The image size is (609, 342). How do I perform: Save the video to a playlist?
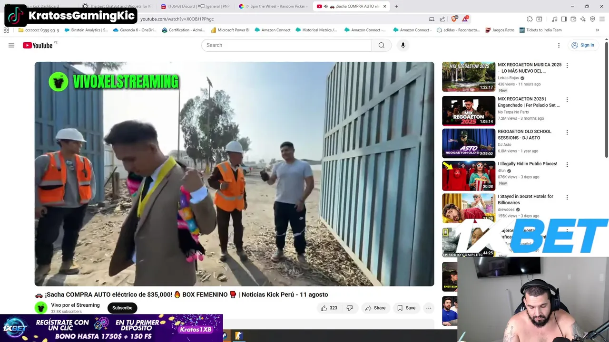point(406,308)
